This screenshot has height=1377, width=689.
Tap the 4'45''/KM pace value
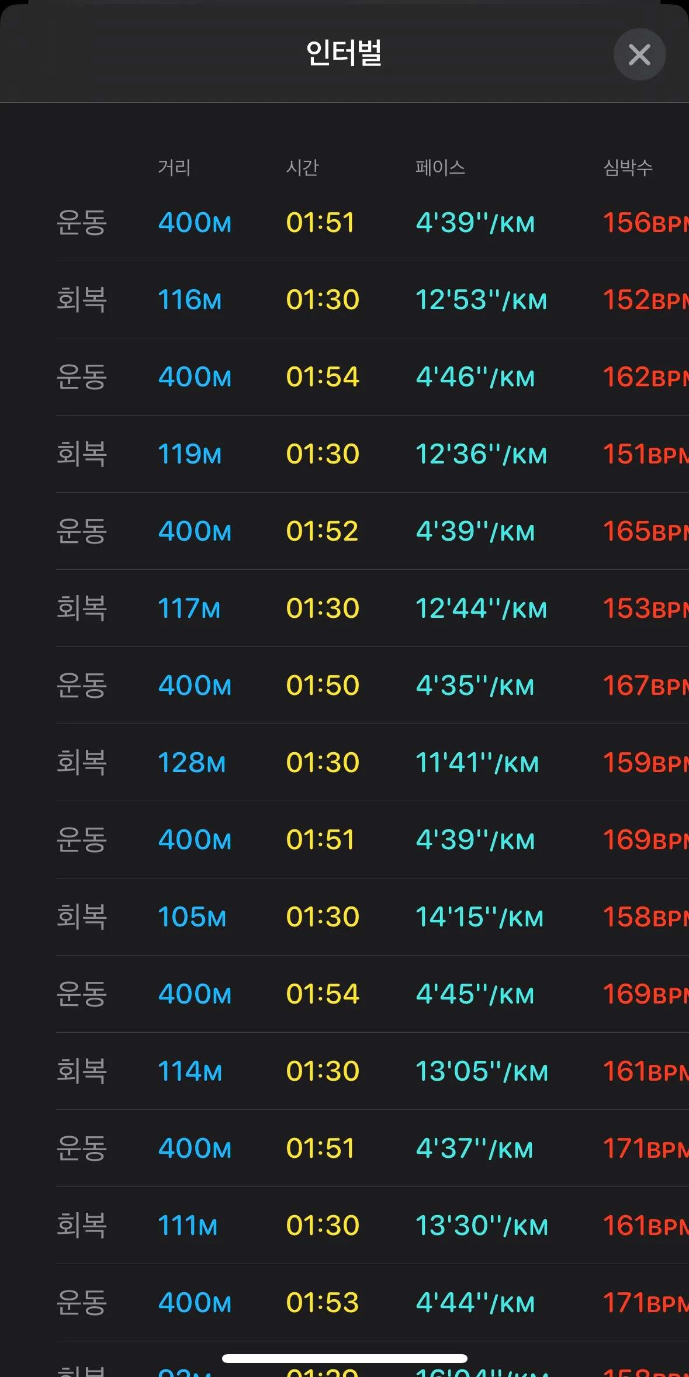pos(475,994)
